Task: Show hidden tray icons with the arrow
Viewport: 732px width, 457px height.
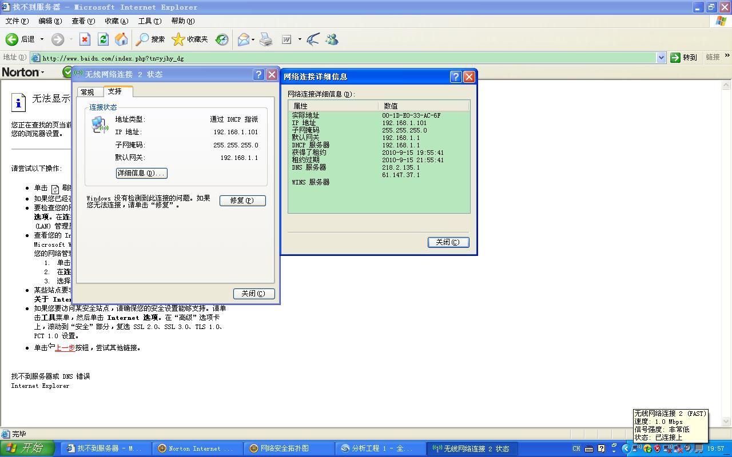Action: point(626,449)
